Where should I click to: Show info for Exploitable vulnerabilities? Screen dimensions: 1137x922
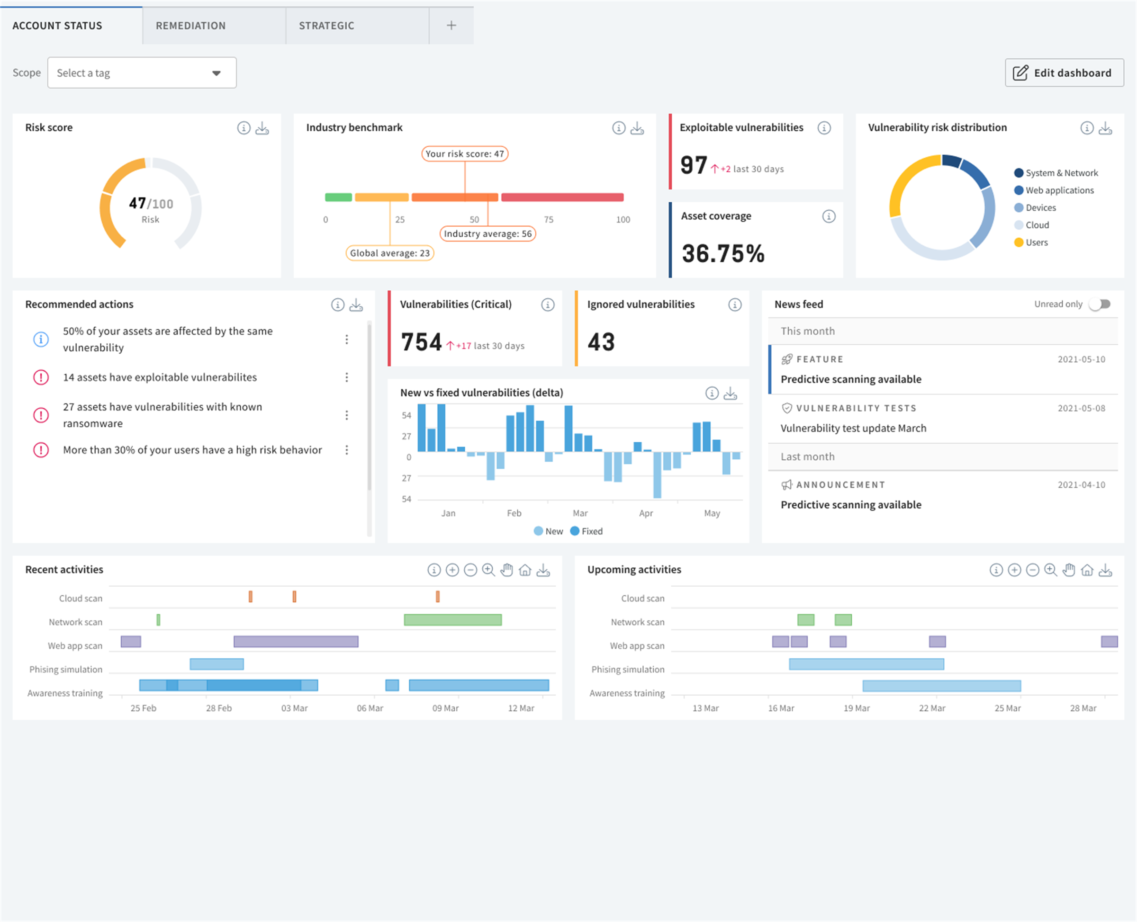824,128
